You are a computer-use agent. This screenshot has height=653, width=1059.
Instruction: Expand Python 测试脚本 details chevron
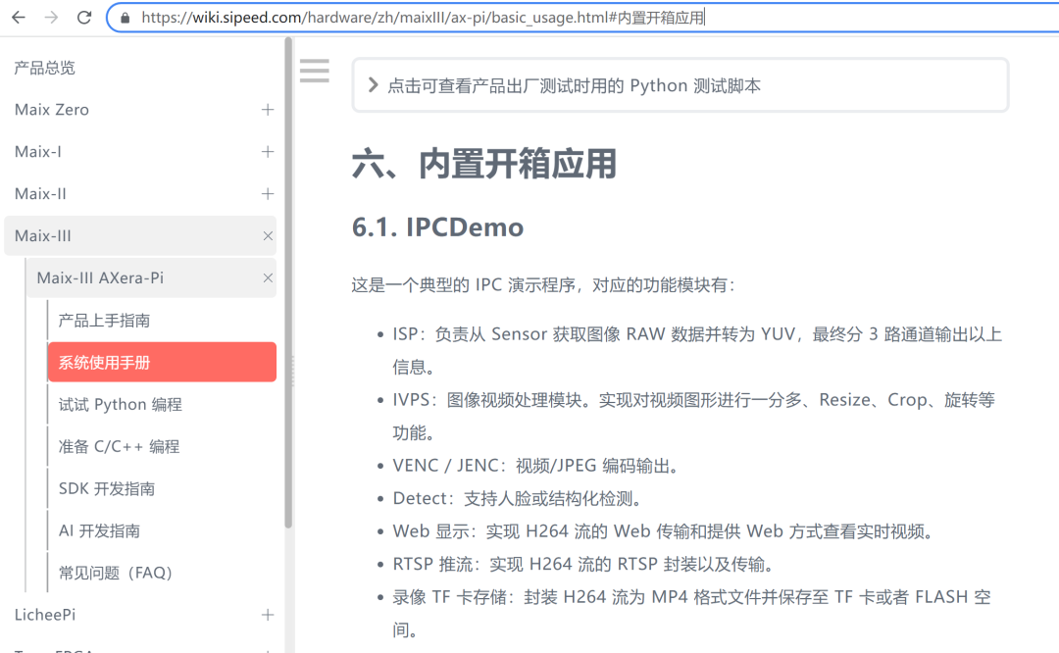click(x=373, y=85)
